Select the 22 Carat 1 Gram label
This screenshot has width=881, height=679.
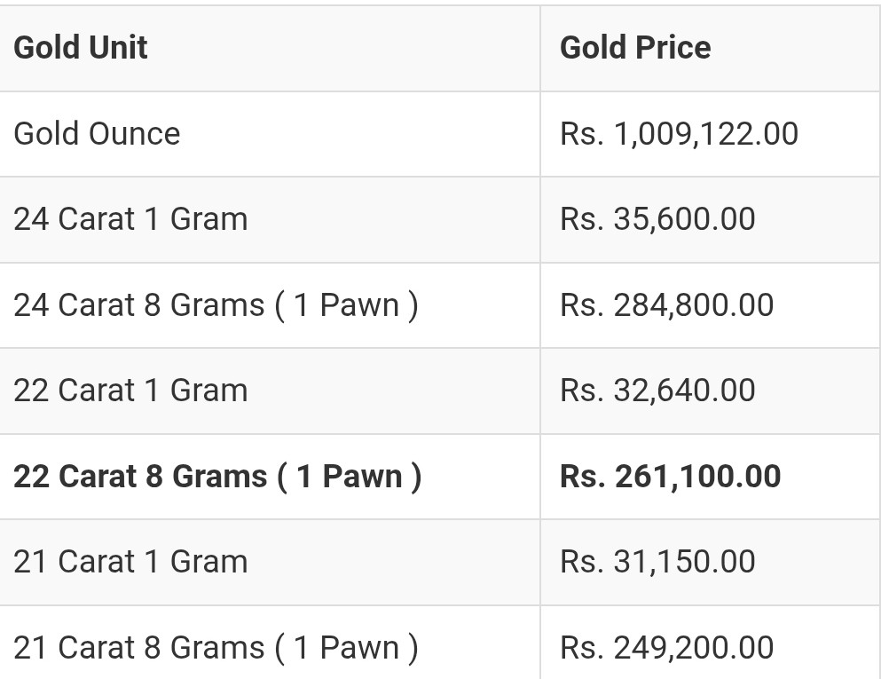130,391
